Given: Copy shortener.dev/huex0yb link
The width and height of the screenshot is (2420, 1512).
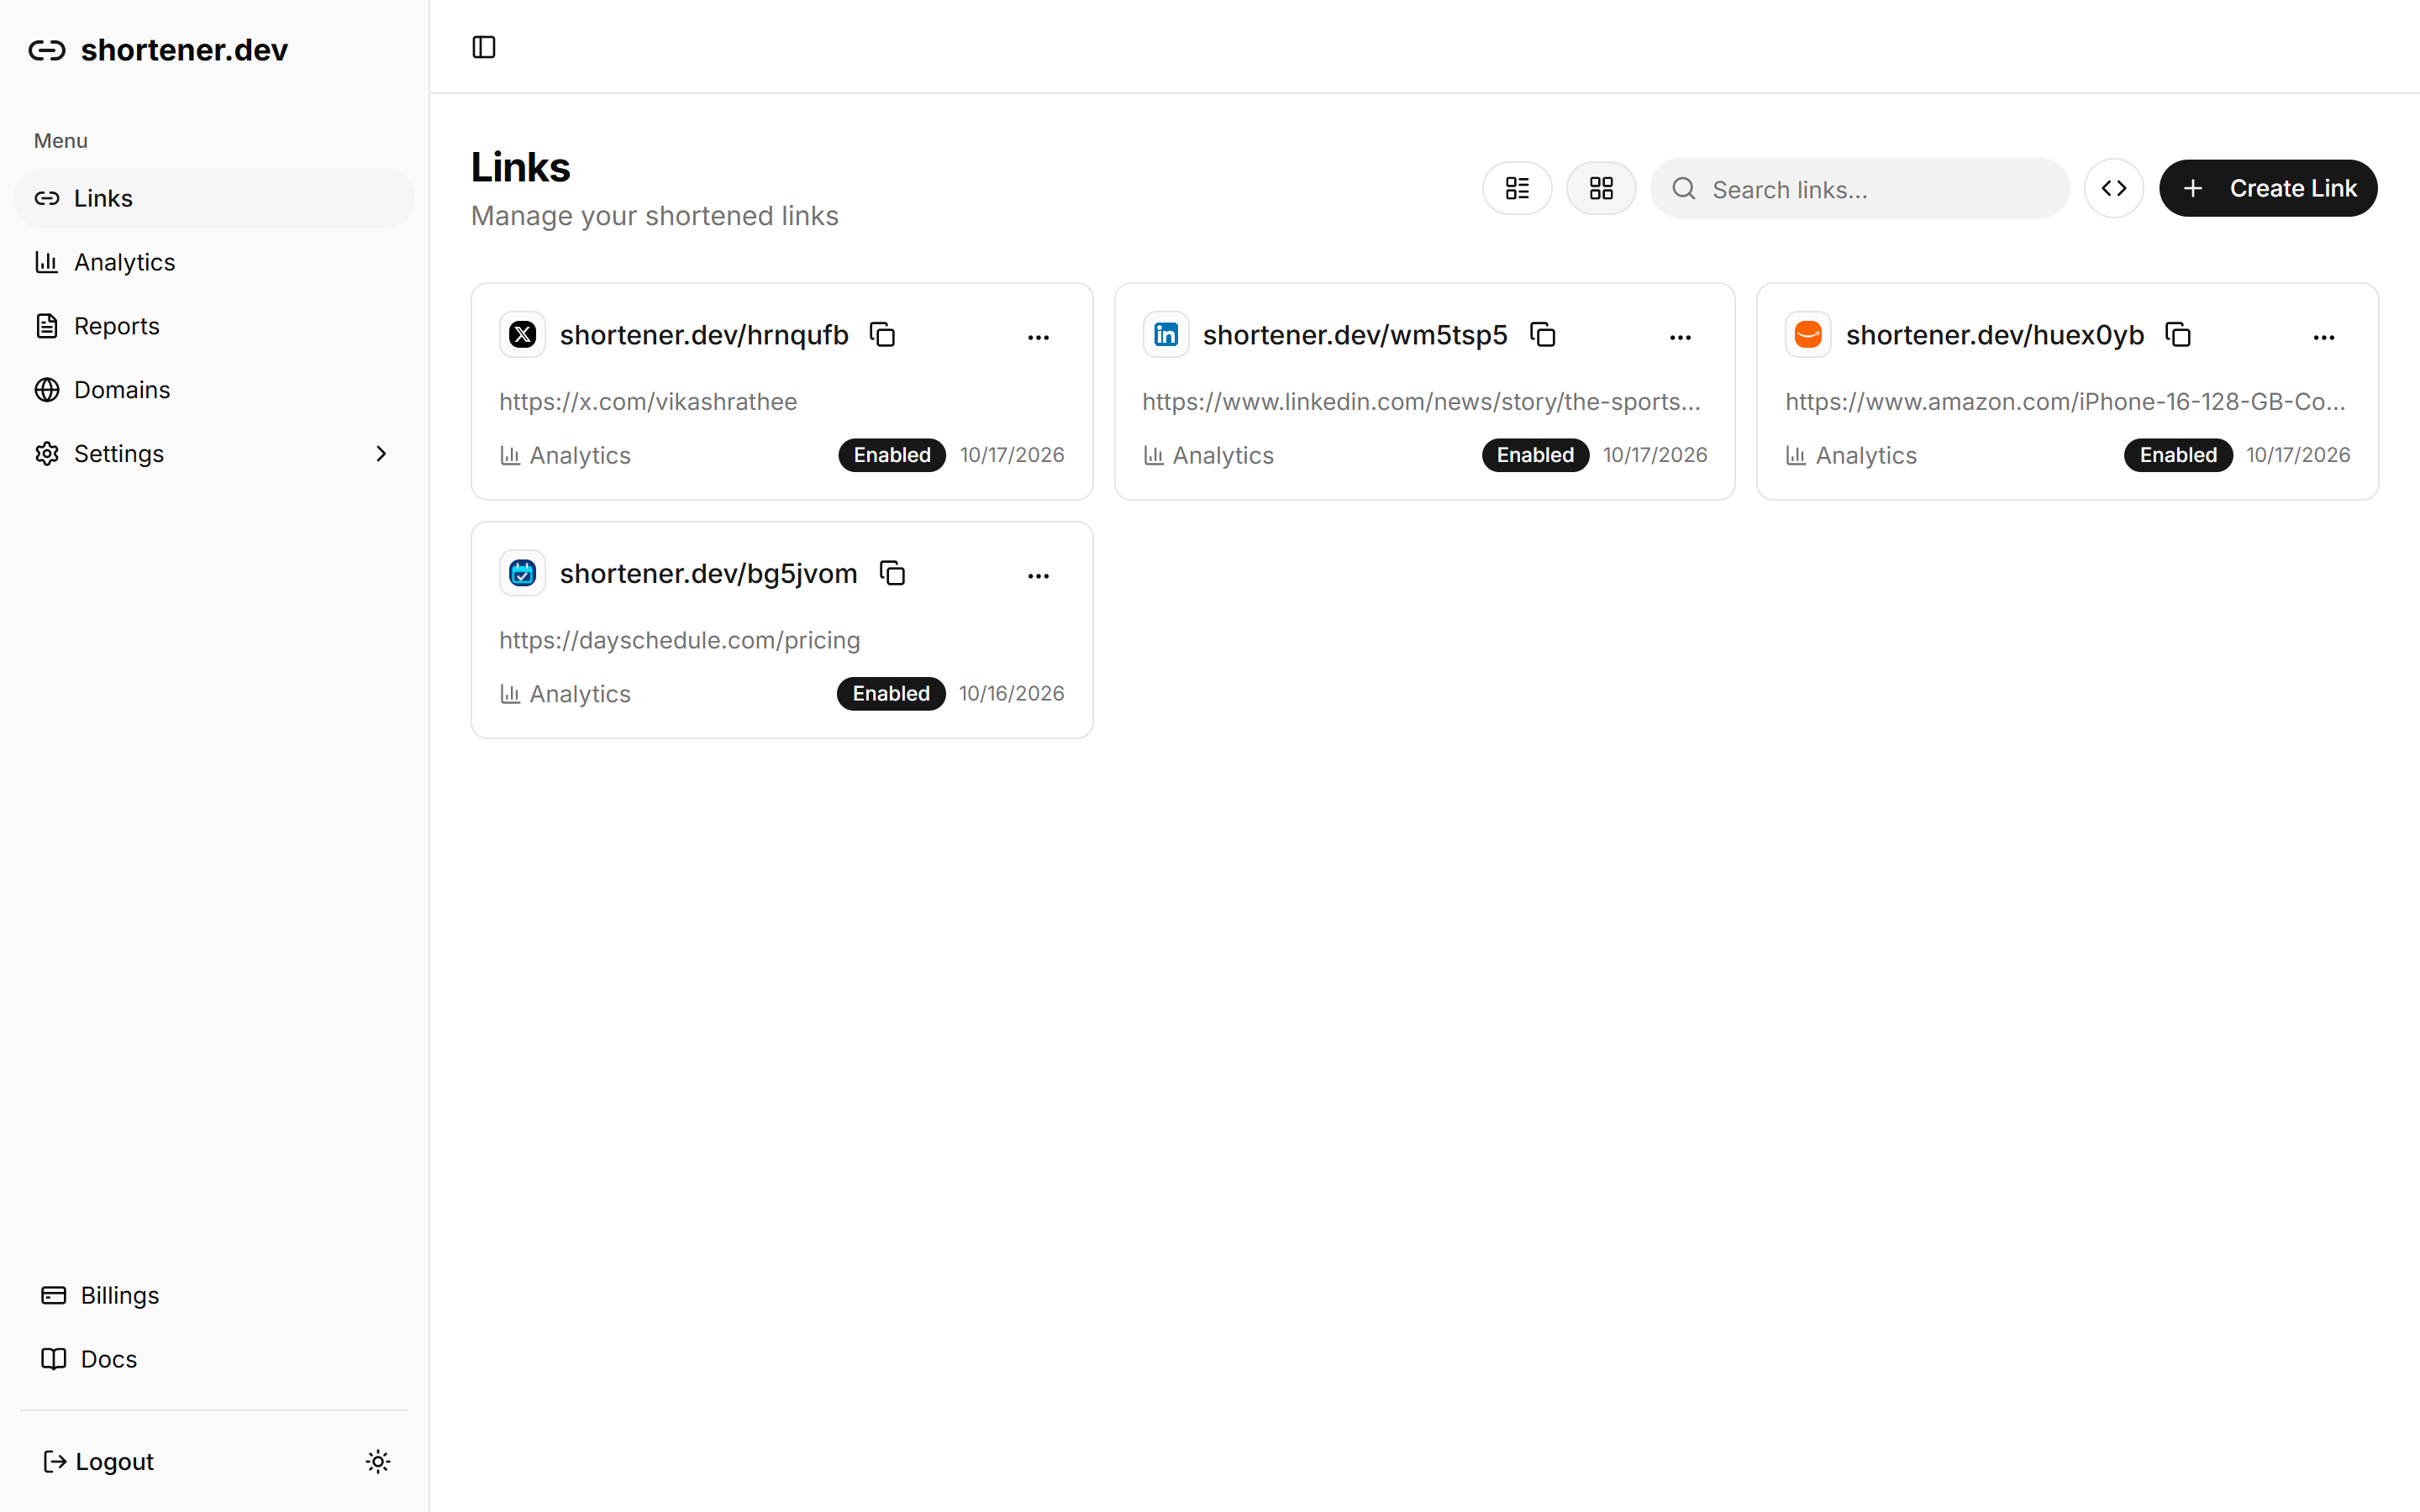Looking at the screenshot, I should 2178,334.
